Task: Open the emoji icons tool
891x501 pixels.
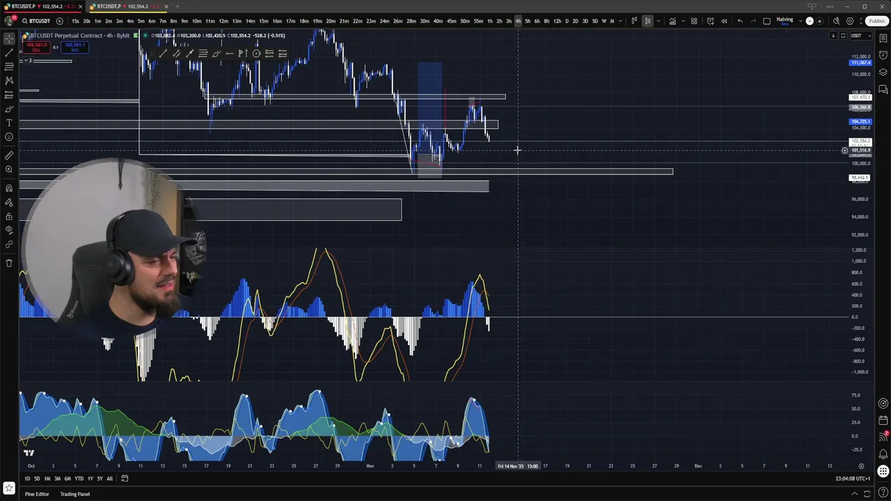Action: click(9, 136)
